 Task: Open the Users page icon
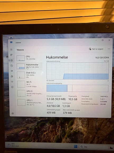pyautogui.click(x=12, y=76)
